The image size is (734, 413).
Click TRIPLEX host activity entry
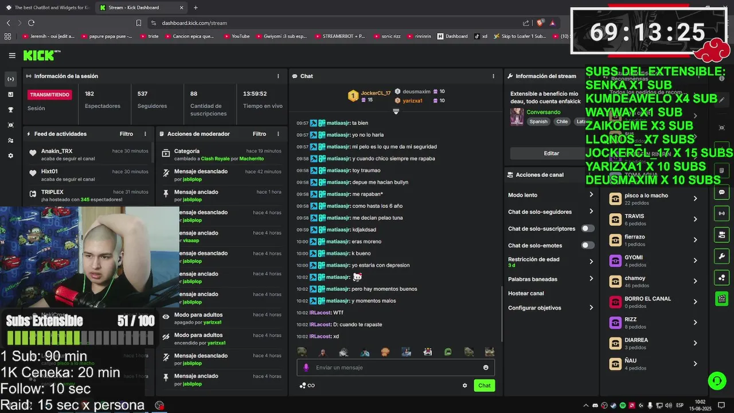(x=89, y=196)
